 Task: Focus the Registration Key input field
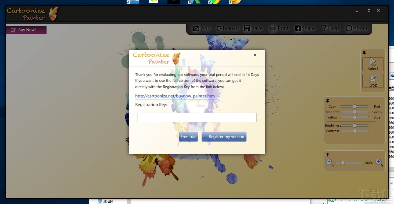coord(197,117)
